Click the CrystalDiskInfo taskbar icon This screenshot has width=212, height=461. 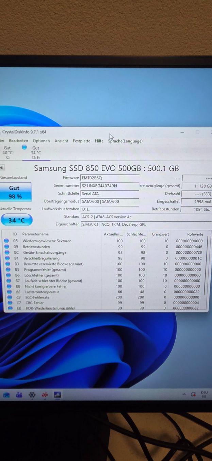57,394
